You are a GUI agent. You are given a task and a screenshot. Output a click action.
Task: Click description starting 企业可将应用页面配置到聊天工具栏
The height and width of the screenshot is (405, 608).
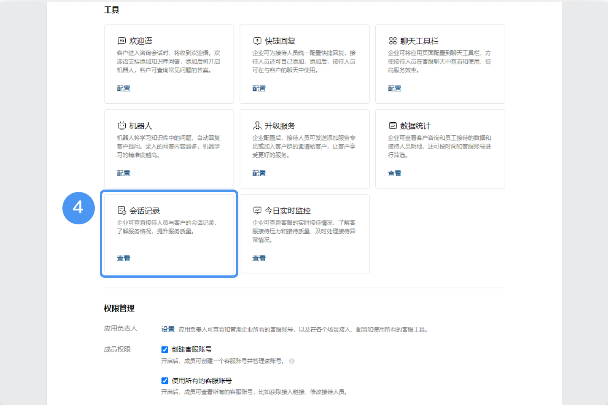439,62
